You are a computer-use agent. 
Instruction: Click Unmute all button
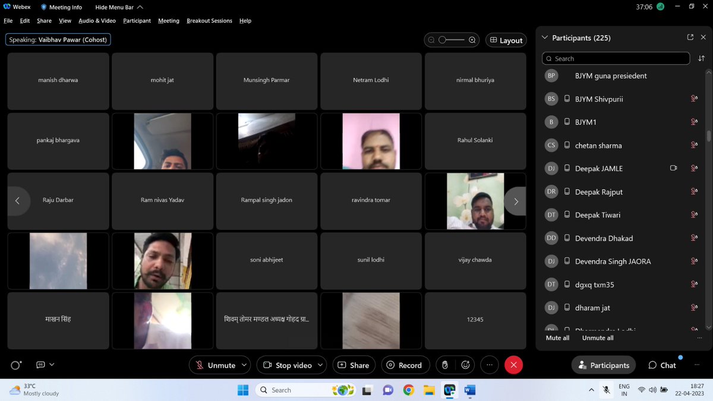(x=598, y=338)
